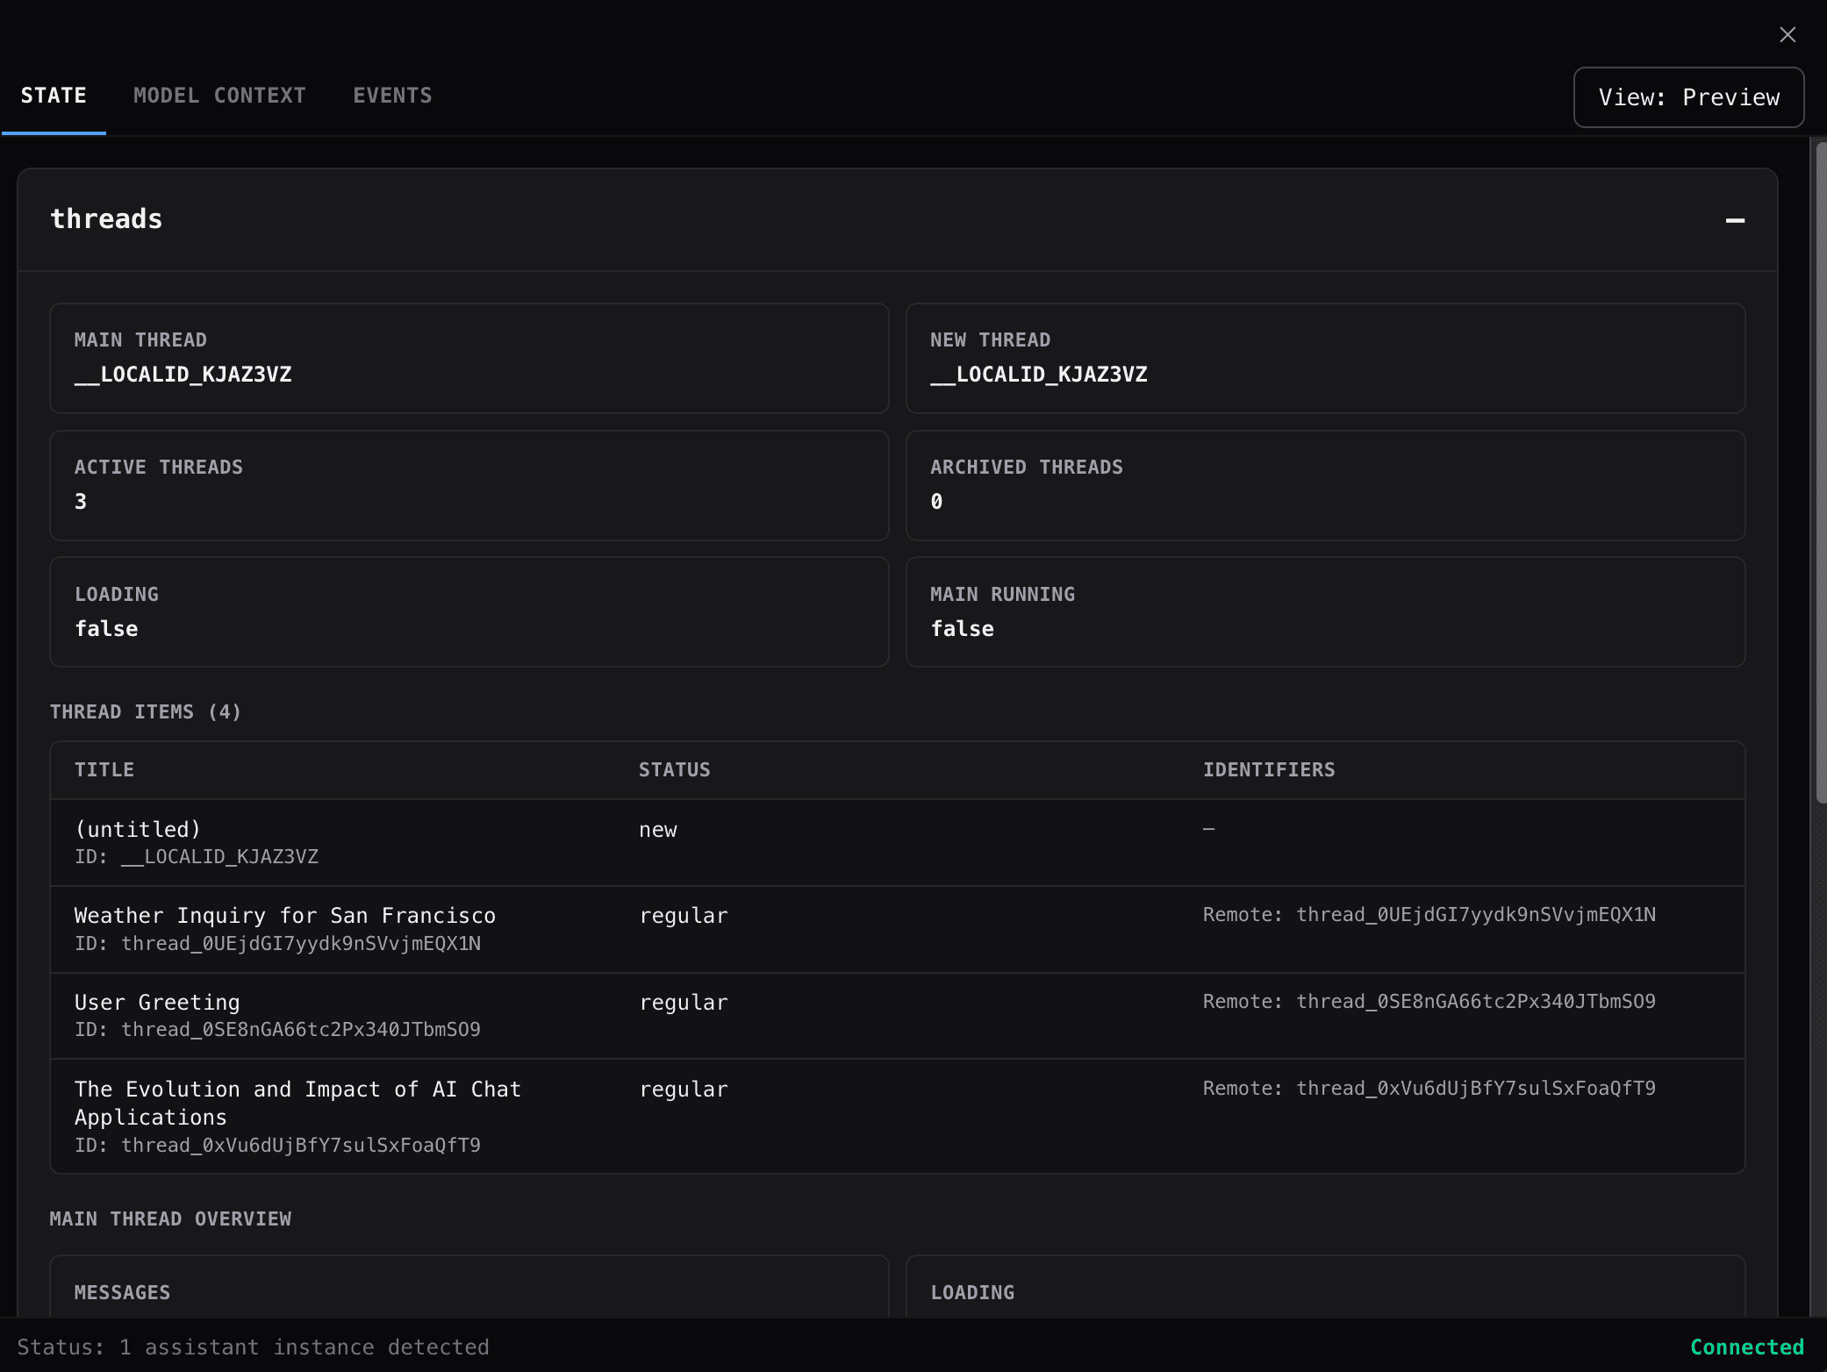Click the Connected status indicator
The width and height of the screenshot is (1827, 1372).
click(1747, 1347)
